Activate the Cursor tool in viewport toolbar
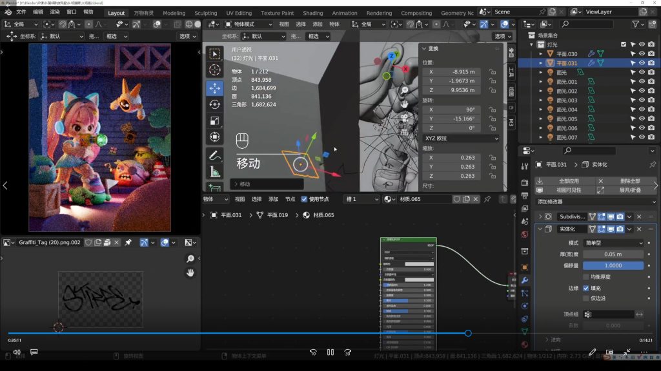Viewport: 661px width, 371px height. (215, 70)
